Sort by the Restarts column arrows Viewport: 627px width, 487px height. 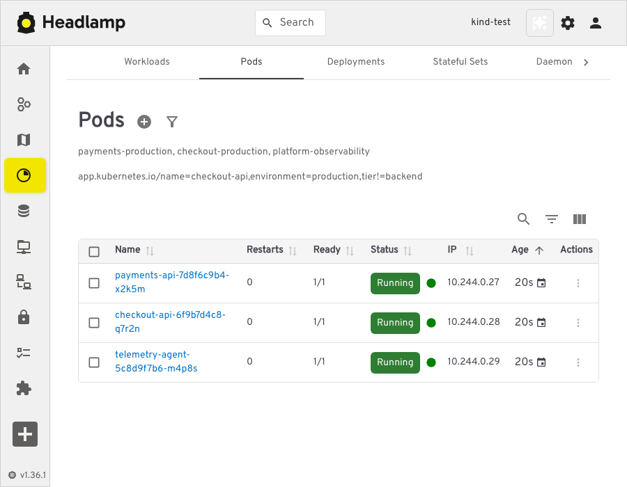point(293,250)
